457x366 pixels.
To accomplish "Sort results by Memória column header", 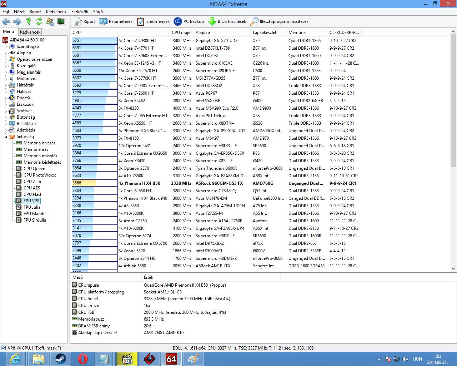I will tap(307, 32).
